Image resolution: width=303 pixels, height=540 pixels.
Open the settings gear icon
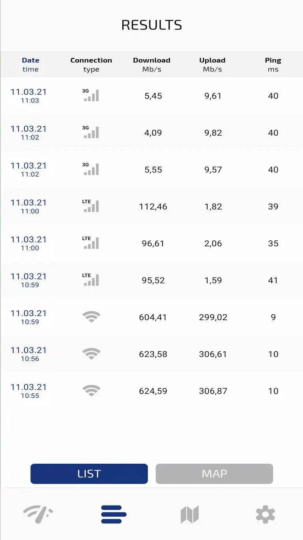(265, 514)
